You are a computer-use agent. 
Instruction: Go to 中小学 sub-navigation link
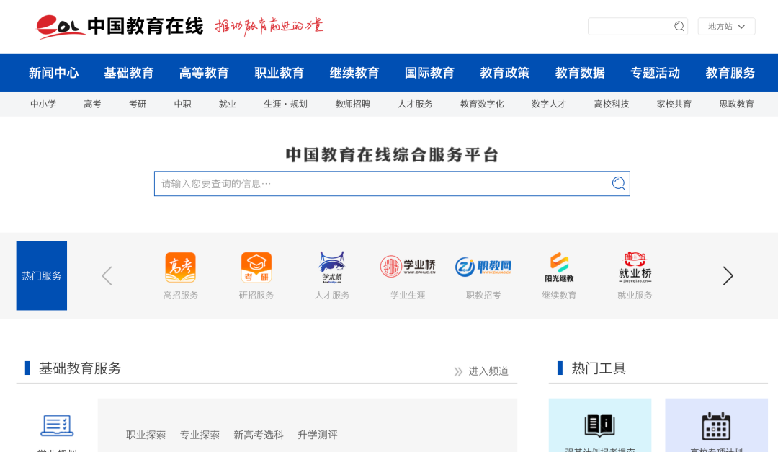click(x=43, y=104)
